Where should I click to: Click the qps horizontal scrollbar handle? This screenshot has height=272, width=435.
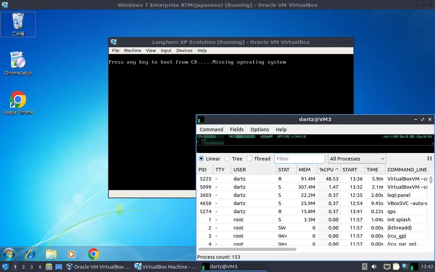tap(247, 249)
